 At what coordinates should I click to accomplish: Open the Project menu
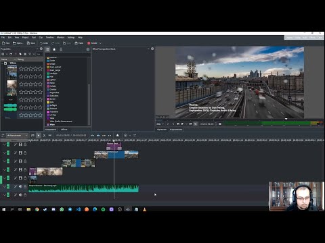(x=25, y=37)
